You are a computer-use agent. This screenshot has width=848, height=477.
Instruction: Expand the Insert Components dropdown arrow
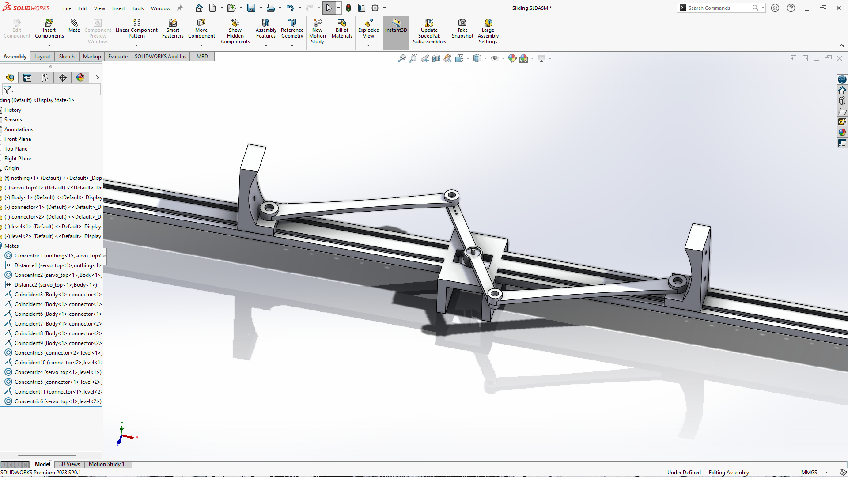point(49,45)
